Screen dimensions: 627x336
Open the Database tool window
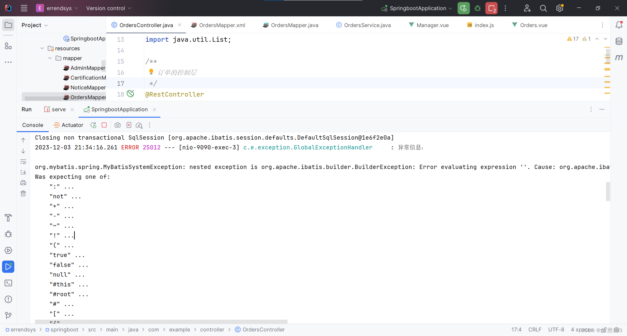pos(619,41)
